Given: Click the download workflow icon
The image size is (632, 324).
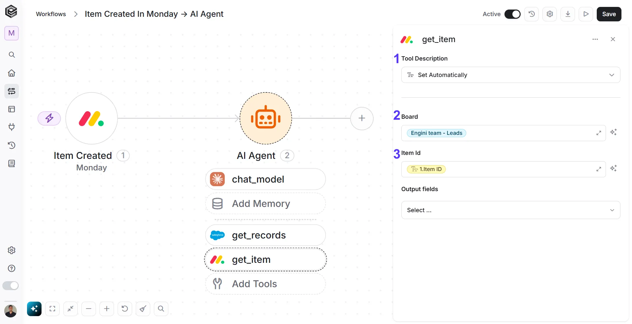Looking at the screenshot, I should coord(568,14).
